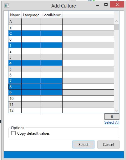Viewport: 126px width, 160px height.
Task: Click the selected count box showing 6
Action: (112, 116)
